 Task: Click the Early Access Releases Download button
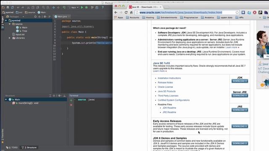(240, 126)
